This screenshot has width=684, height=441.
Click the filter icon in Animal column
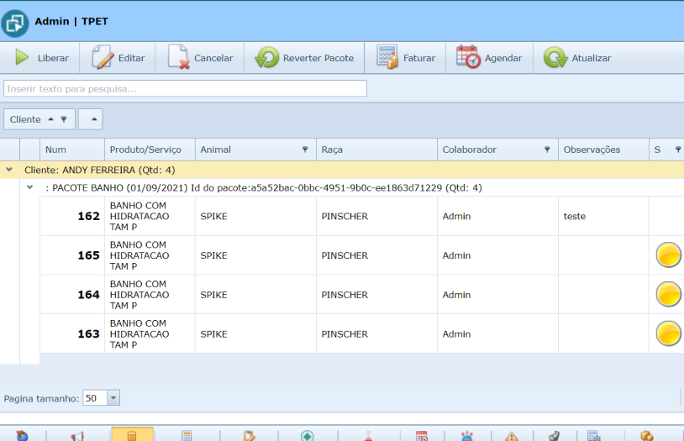(x=305, y=150)
